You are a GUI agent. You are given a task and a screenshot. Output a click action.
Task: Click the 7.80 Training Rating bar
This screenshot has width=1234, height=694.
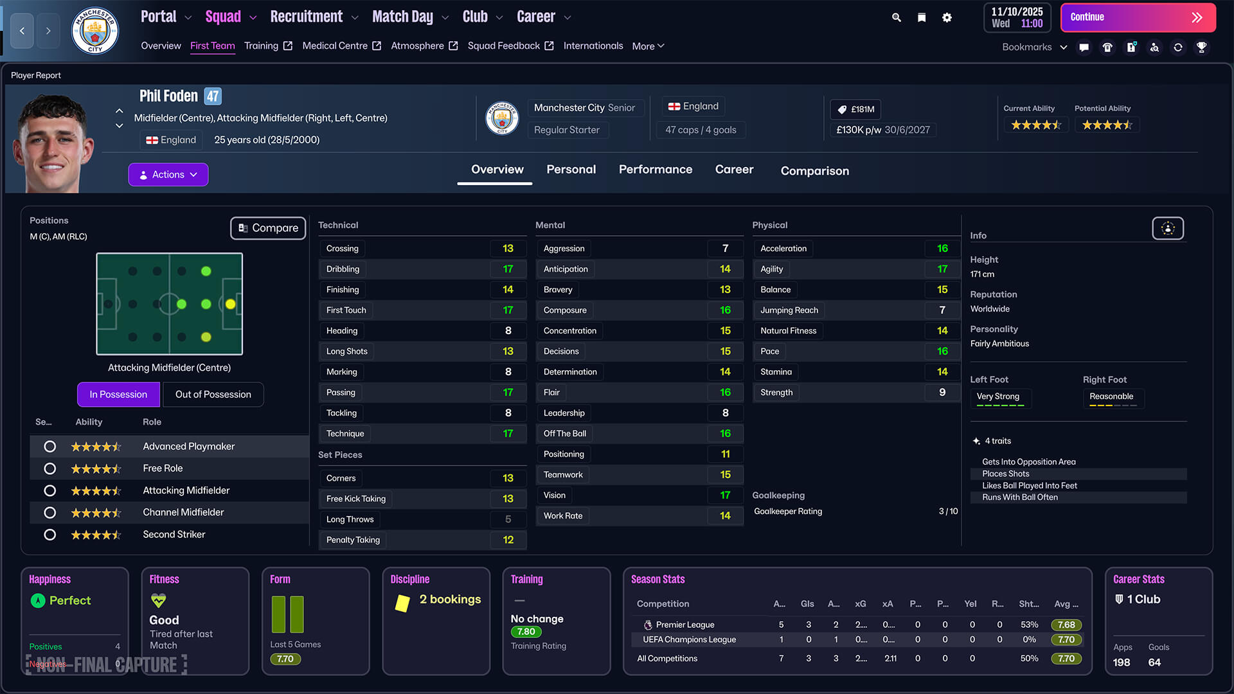(x=526, y=632)
